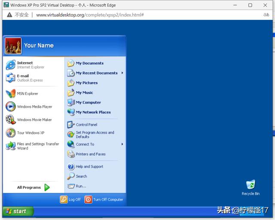
Task: Select the E-mail menu entry label
Action: (x=23, y=76)
